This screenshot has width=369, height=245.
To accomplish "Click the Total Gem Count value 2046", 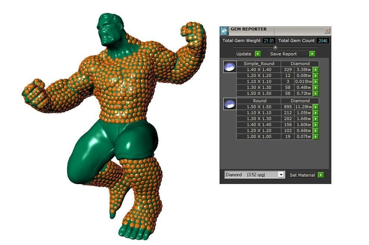I will tap(323, 41).
